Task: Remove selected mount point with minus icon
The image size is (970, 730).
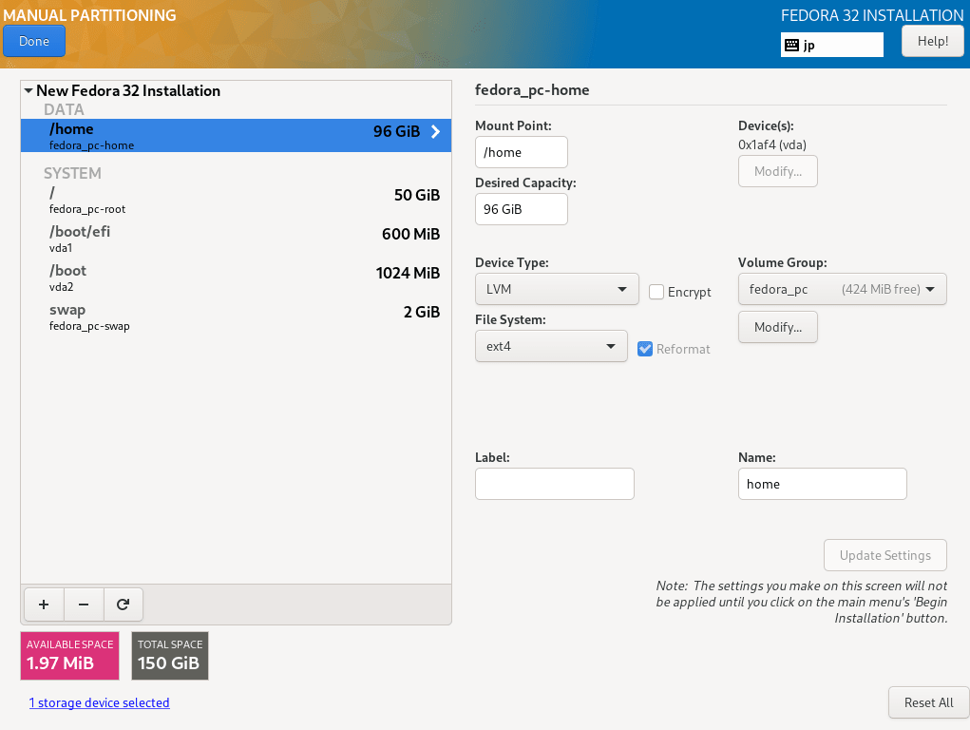Action: (84, 605)
